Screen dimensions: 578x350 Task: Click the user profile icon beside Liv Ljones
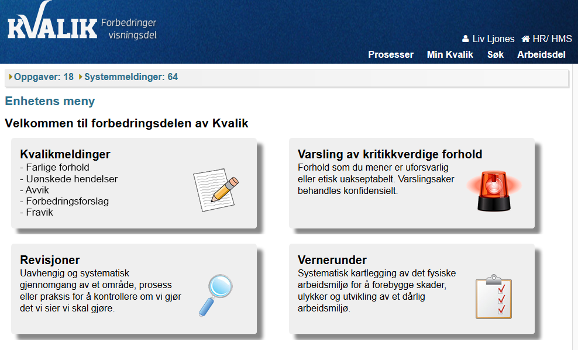[x=465, y=39]
